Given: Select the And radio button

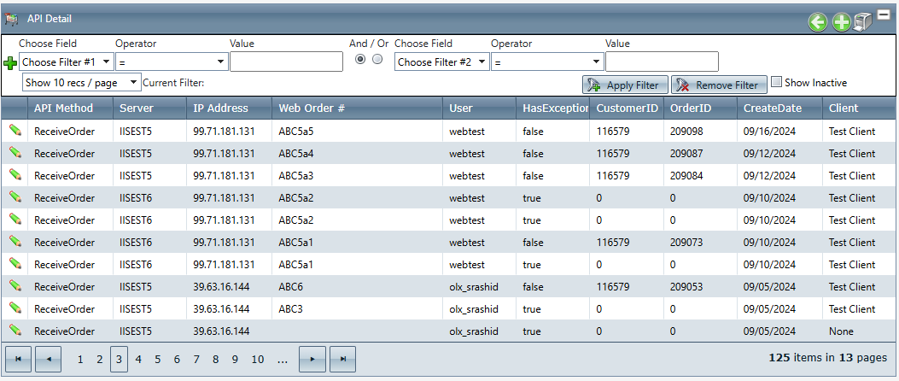Looking at the screenshot, I should [360, 60].
